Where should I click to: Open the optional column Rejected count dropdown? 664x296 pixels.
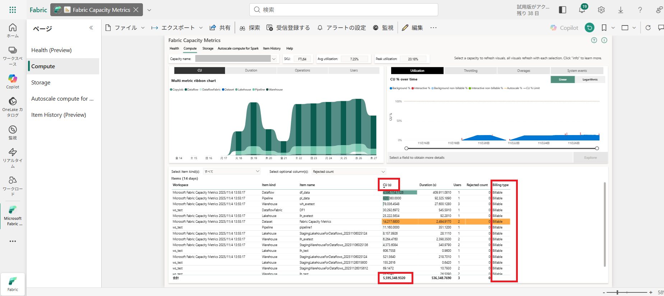click(x=348, y=172)
